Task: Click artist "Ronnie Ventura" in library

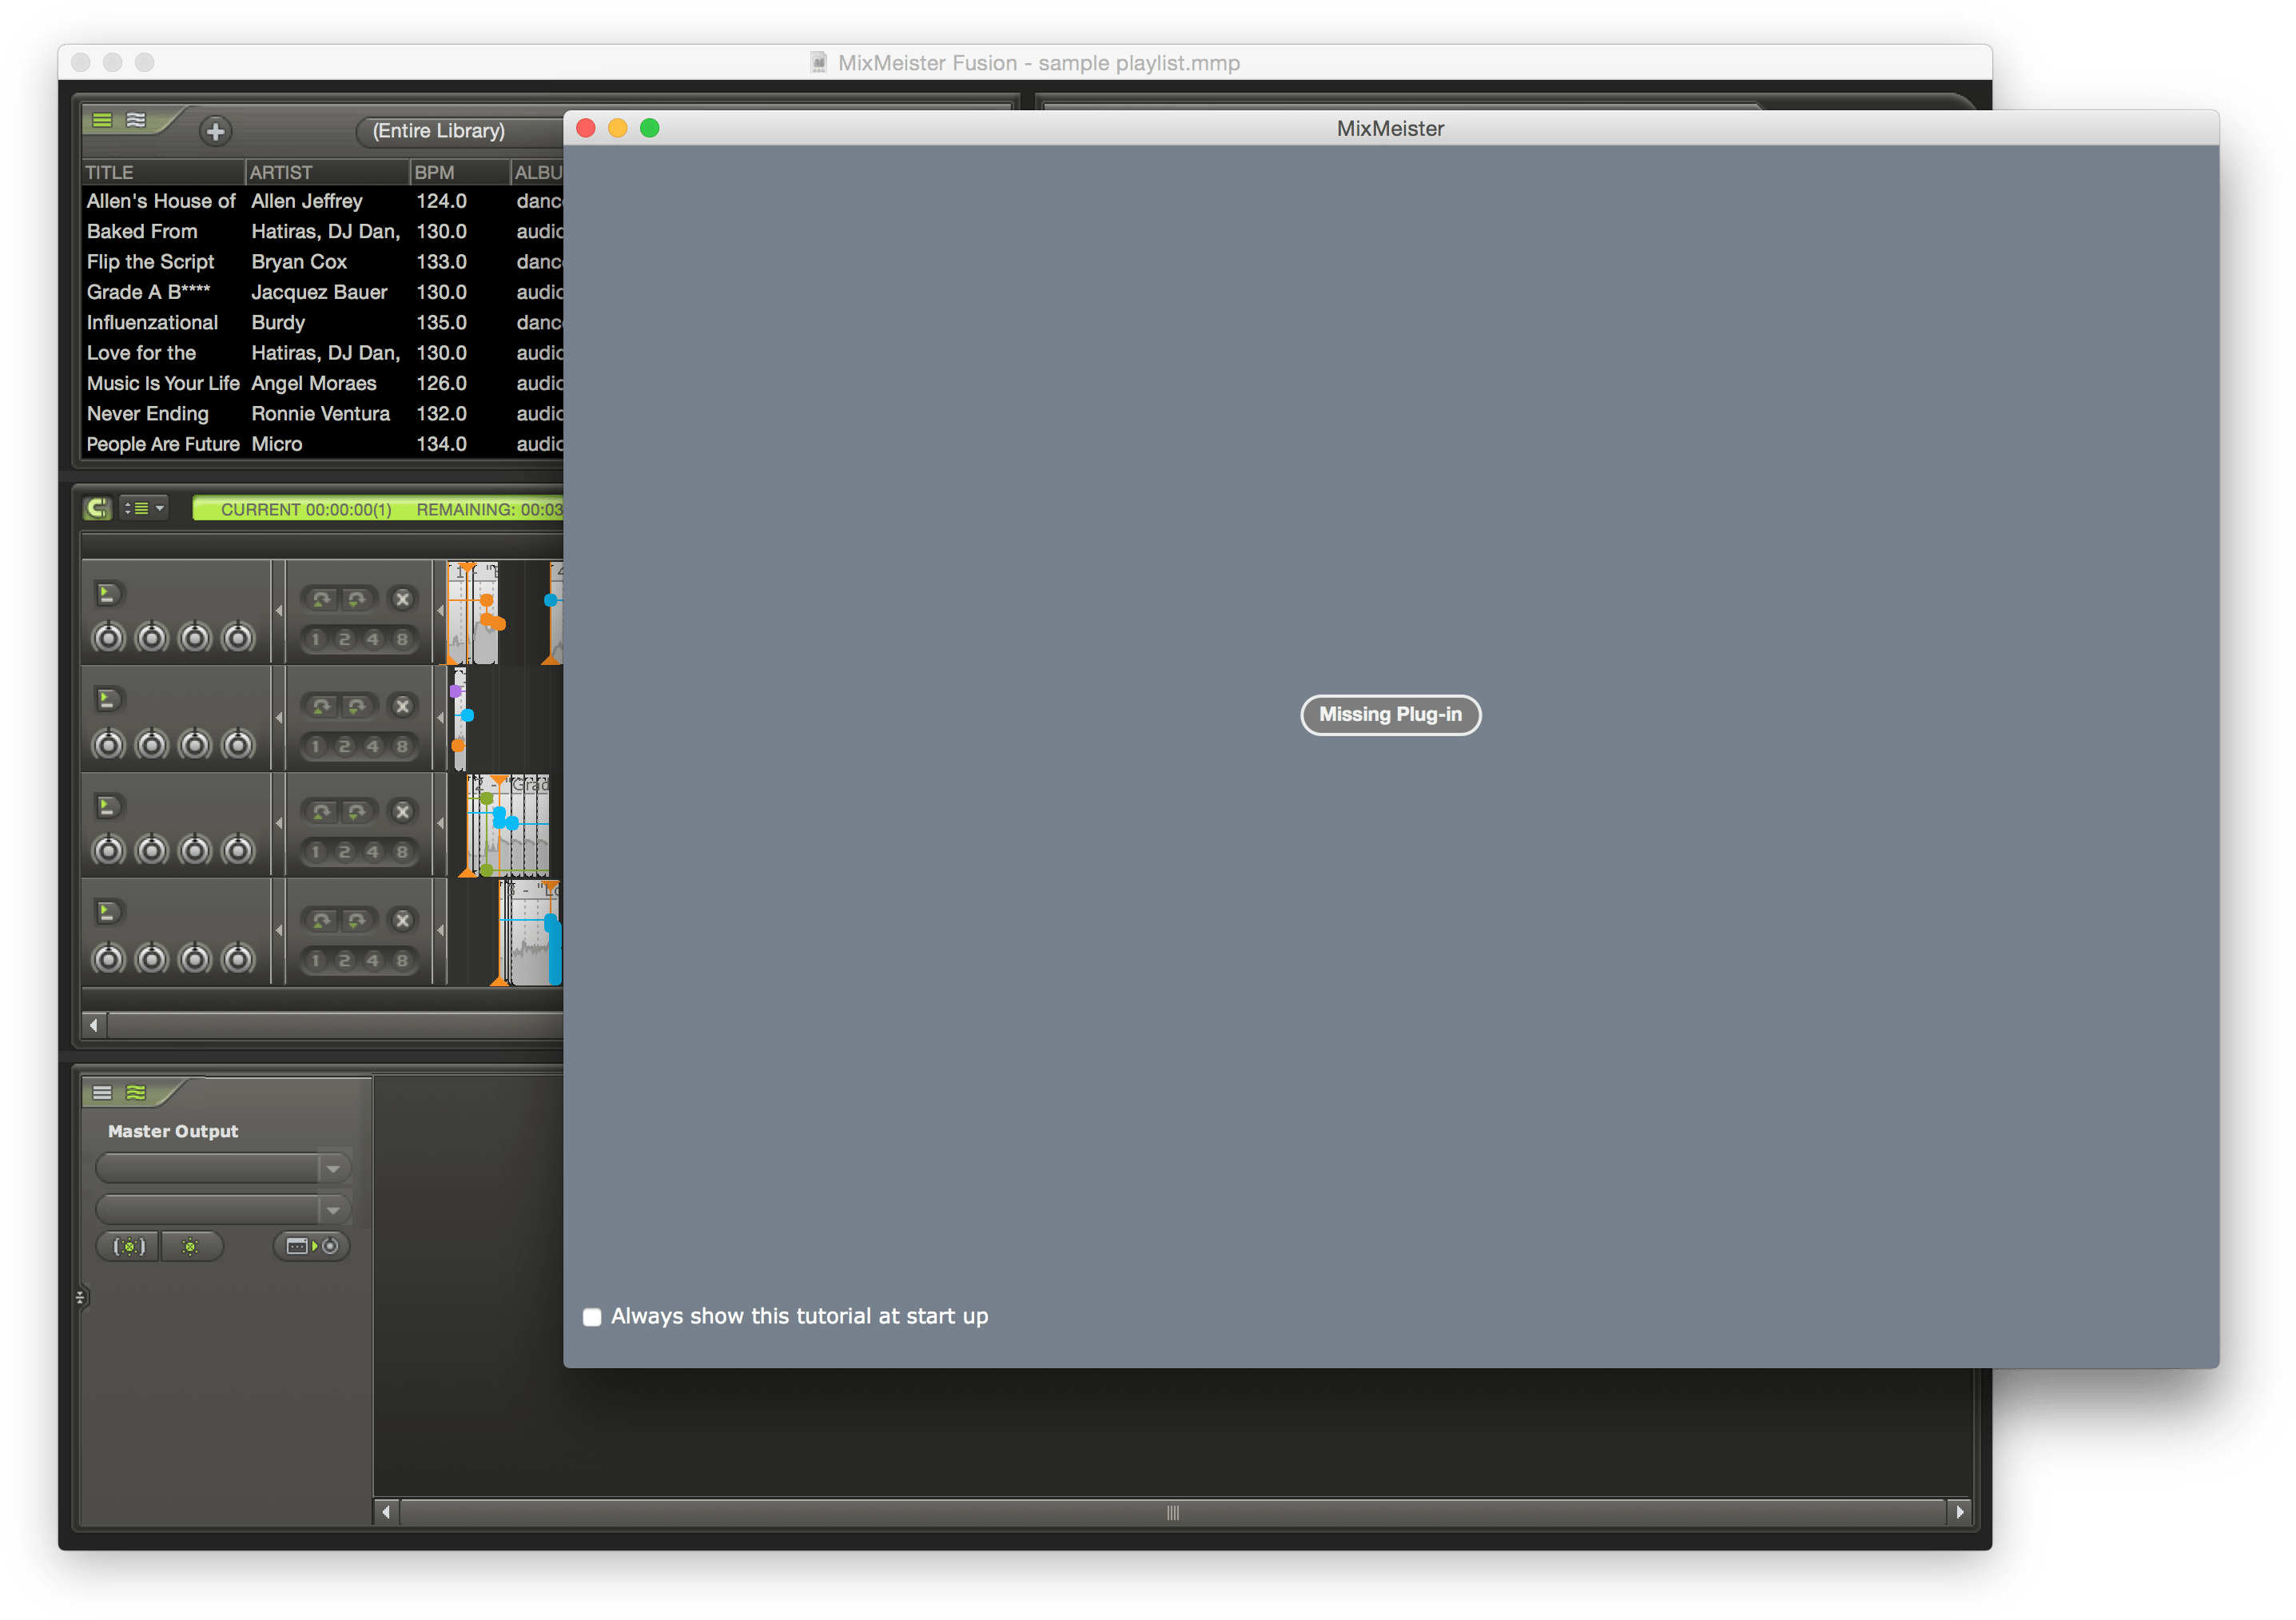Action: coord(321,413)
